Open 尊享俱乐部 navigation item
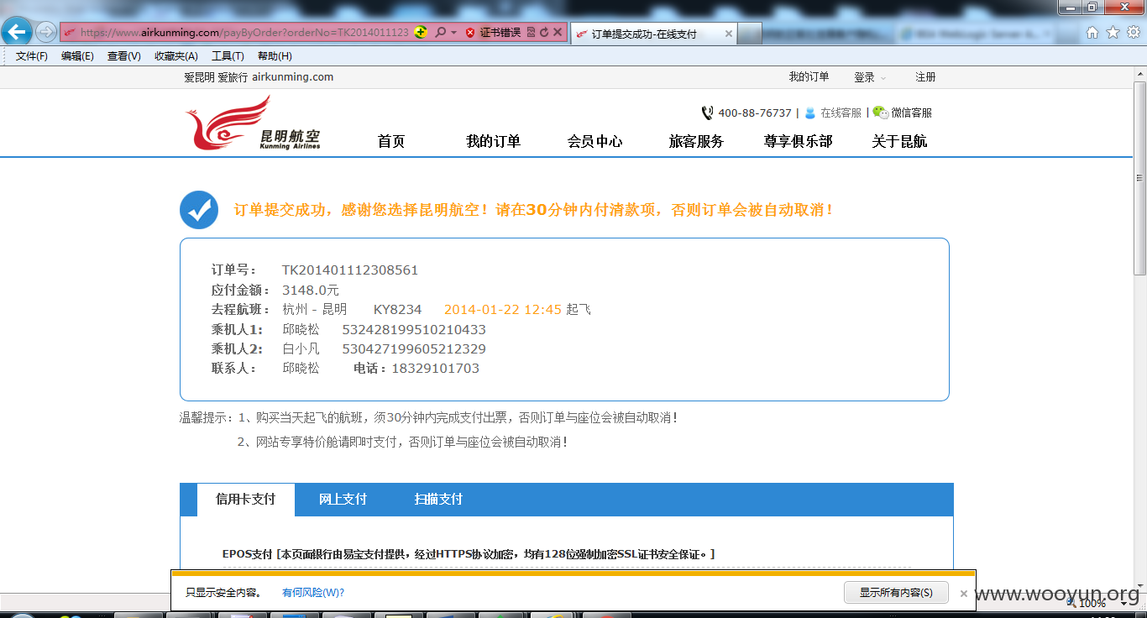The width and height of the screenshot is (1147, 618). coord(798,141)
